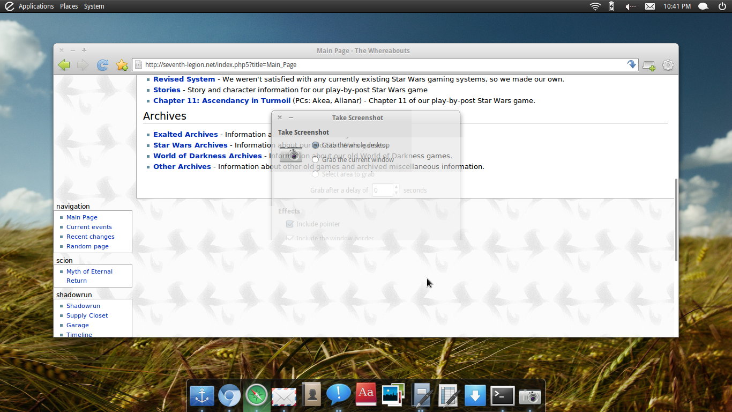Open the Dictionary app in dock
732x412 pixels.
pos(366,395)
